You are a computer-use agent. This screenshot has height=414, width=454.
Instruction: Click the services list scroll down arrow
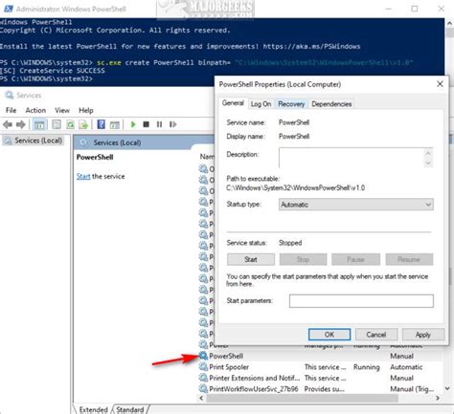(447, 388)
